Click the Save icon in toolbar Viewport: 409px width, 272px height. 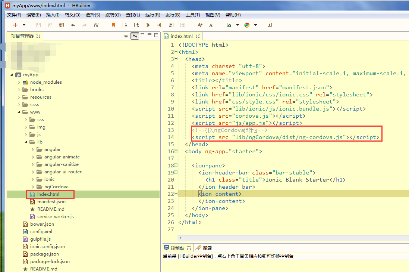(38, 25)
